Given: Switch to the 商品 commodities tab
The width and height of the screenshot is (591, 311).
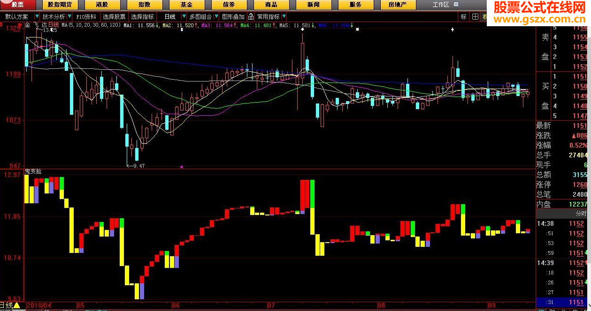Looking at the screenshot, I should (271, 5).
